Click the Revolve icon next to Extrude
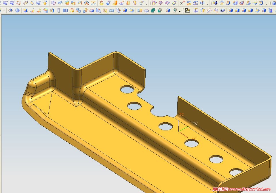The width and height of the screenshot is (276, 193). 32,10
